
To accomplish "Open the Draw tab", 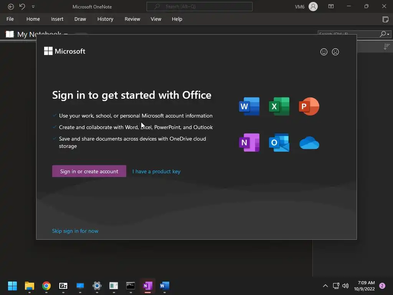I will (80, 19).
